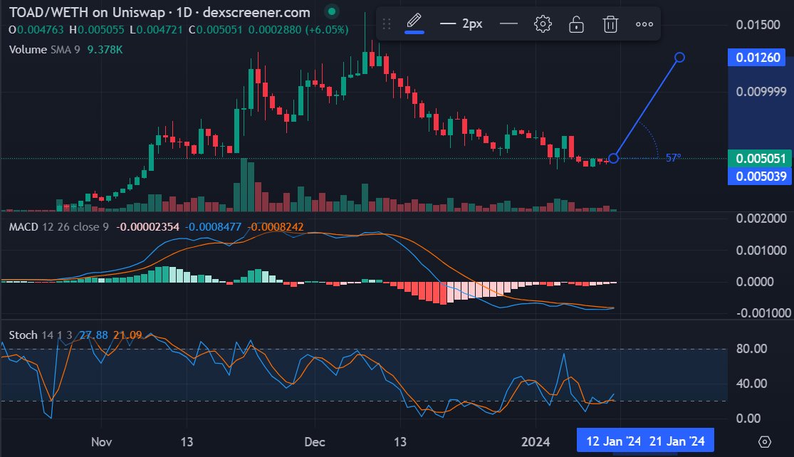794x457 pixels.
Task: Click the Volume SMA 9 legend
Action: 45,50
